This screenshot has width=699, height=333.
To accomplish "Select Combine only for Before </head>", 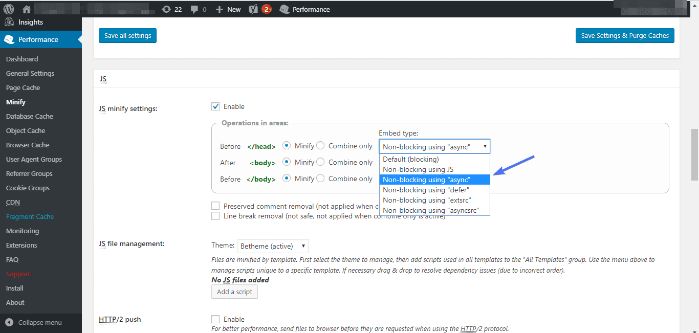I will coord(320,146).
